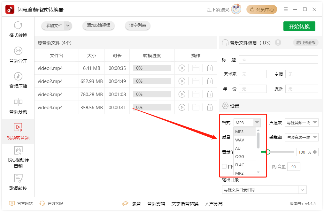Open the 音频合并 sidebar tool
Image resolution: width=324 pixels, height=212 pixels.
click(x=18, y=55)
